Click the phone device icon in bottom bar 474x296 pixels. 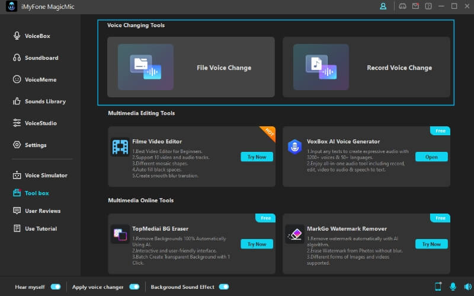click(438, 287)
